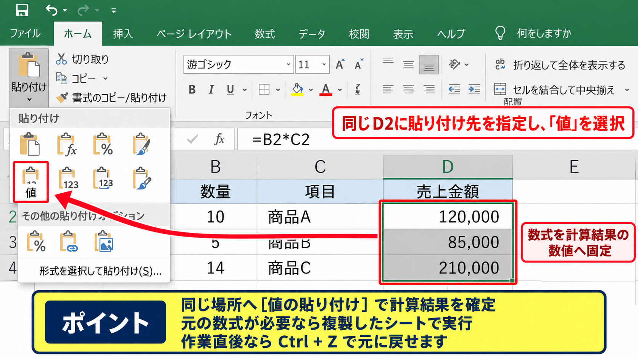This screenshot has width=638, height=359.
Task: Click the Undo arrow icon
Action: click(52, 10)
